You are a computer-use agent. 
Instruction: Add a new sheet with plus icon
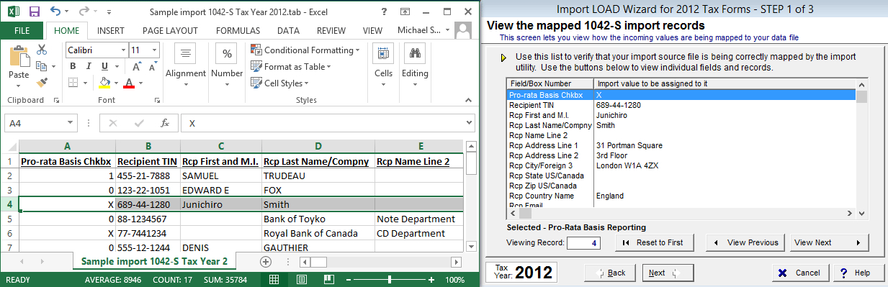point(265,261)
